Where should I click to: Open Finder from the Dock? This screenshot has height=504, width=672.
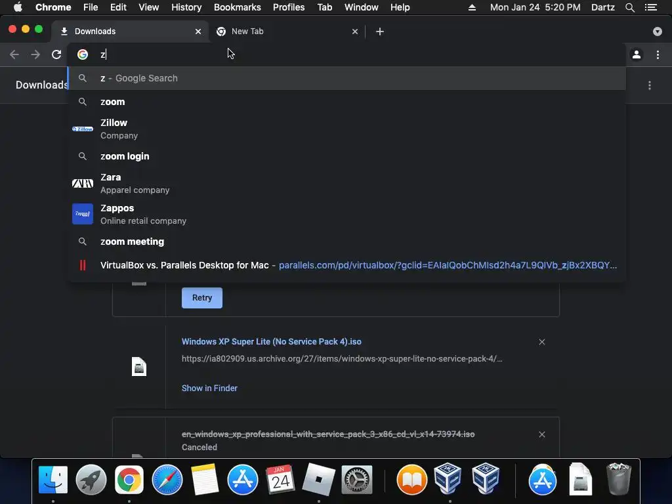(x=52, y=480)
